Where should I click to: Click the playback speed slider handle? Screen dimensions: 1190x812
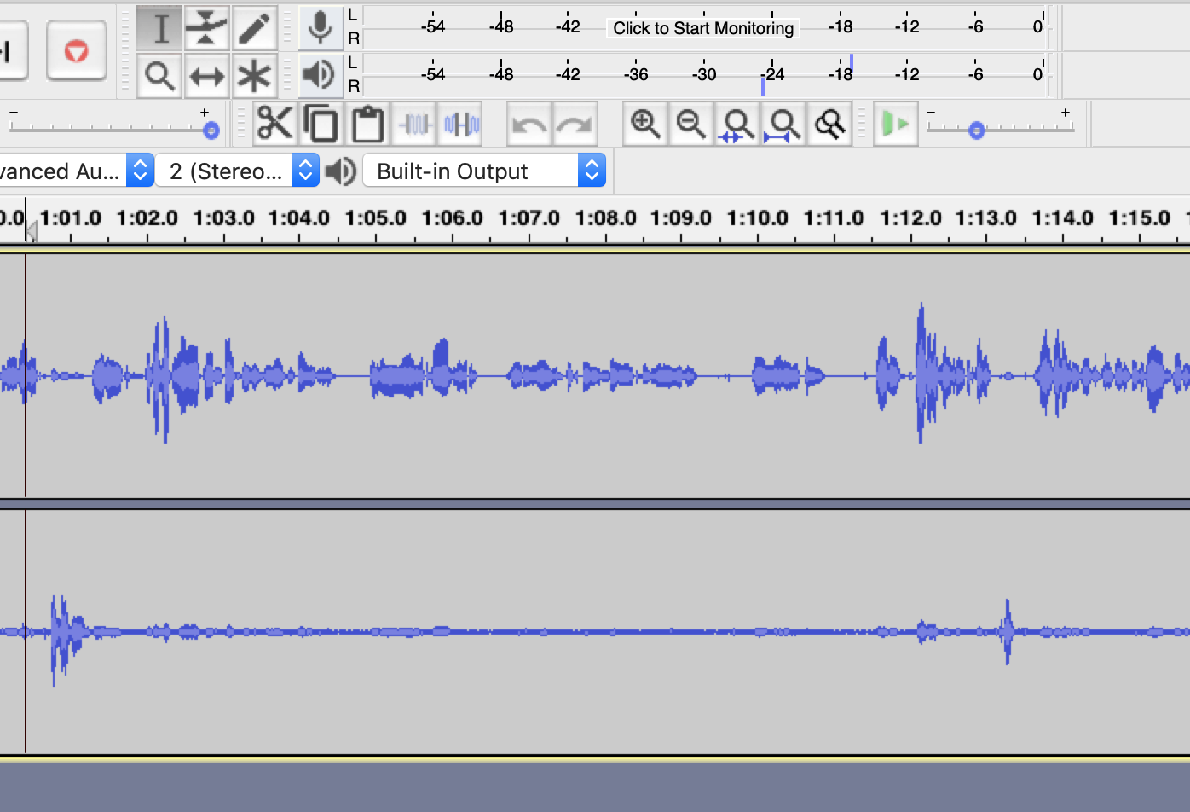(977, 130)
